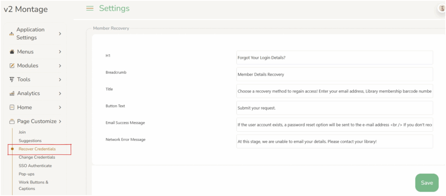Image resolution: width=446 pixels, height=196 pixels.
Task: Open the Recover Credentials page
Action: (x=37, y=149)
